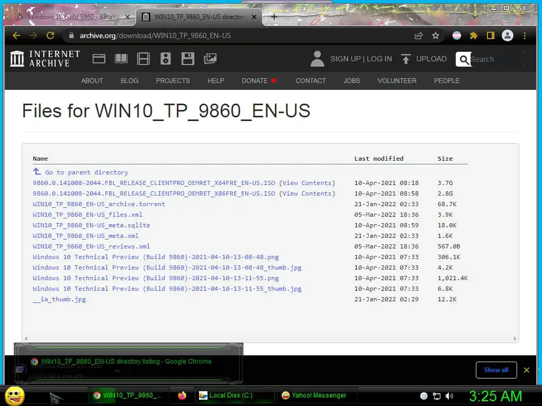
Task: Click the Show all downloads button
Action: click(x=496, y=370)
